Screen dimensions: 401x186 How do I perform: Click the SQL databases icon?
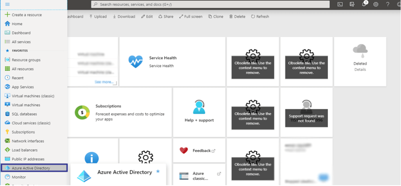(x=7, y=114)
